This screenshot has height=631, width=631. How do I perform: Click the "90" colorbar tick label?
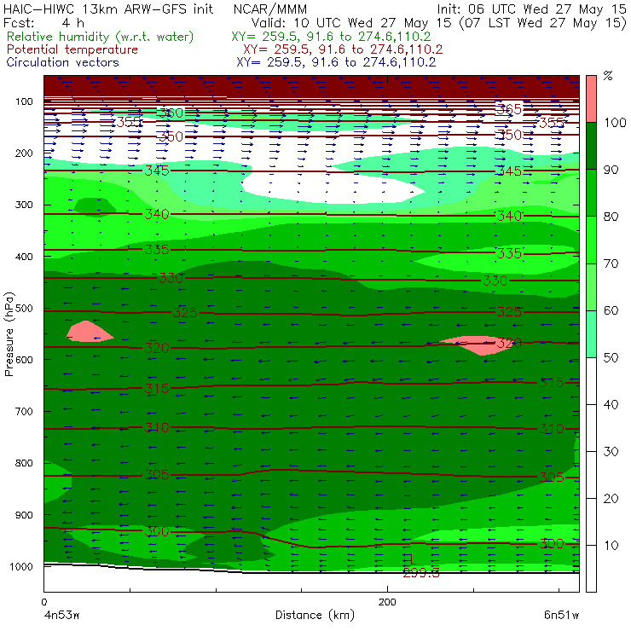(611, 170)
